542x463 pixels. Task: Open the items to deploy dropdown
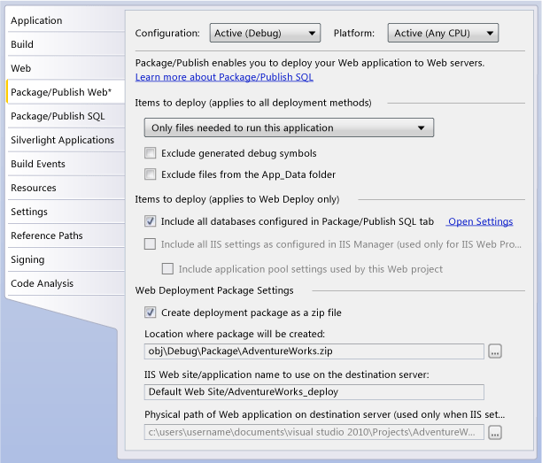(x=289, y=127)
